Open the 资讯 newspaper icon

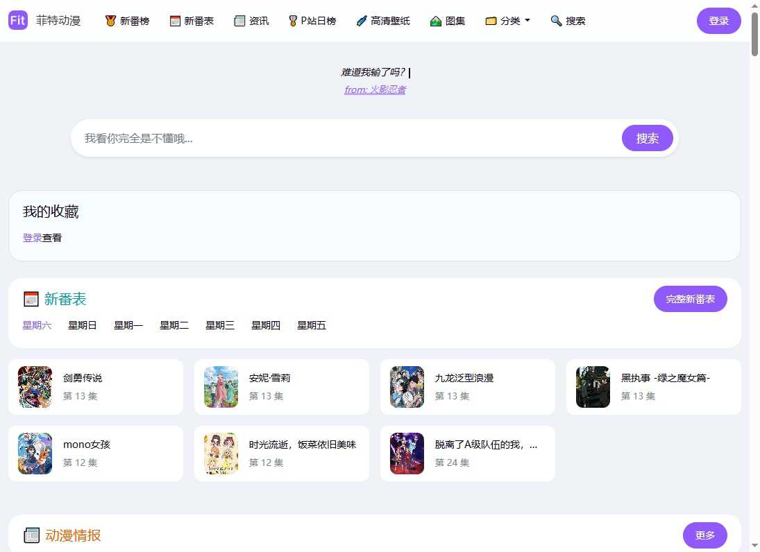click(240, 21)
